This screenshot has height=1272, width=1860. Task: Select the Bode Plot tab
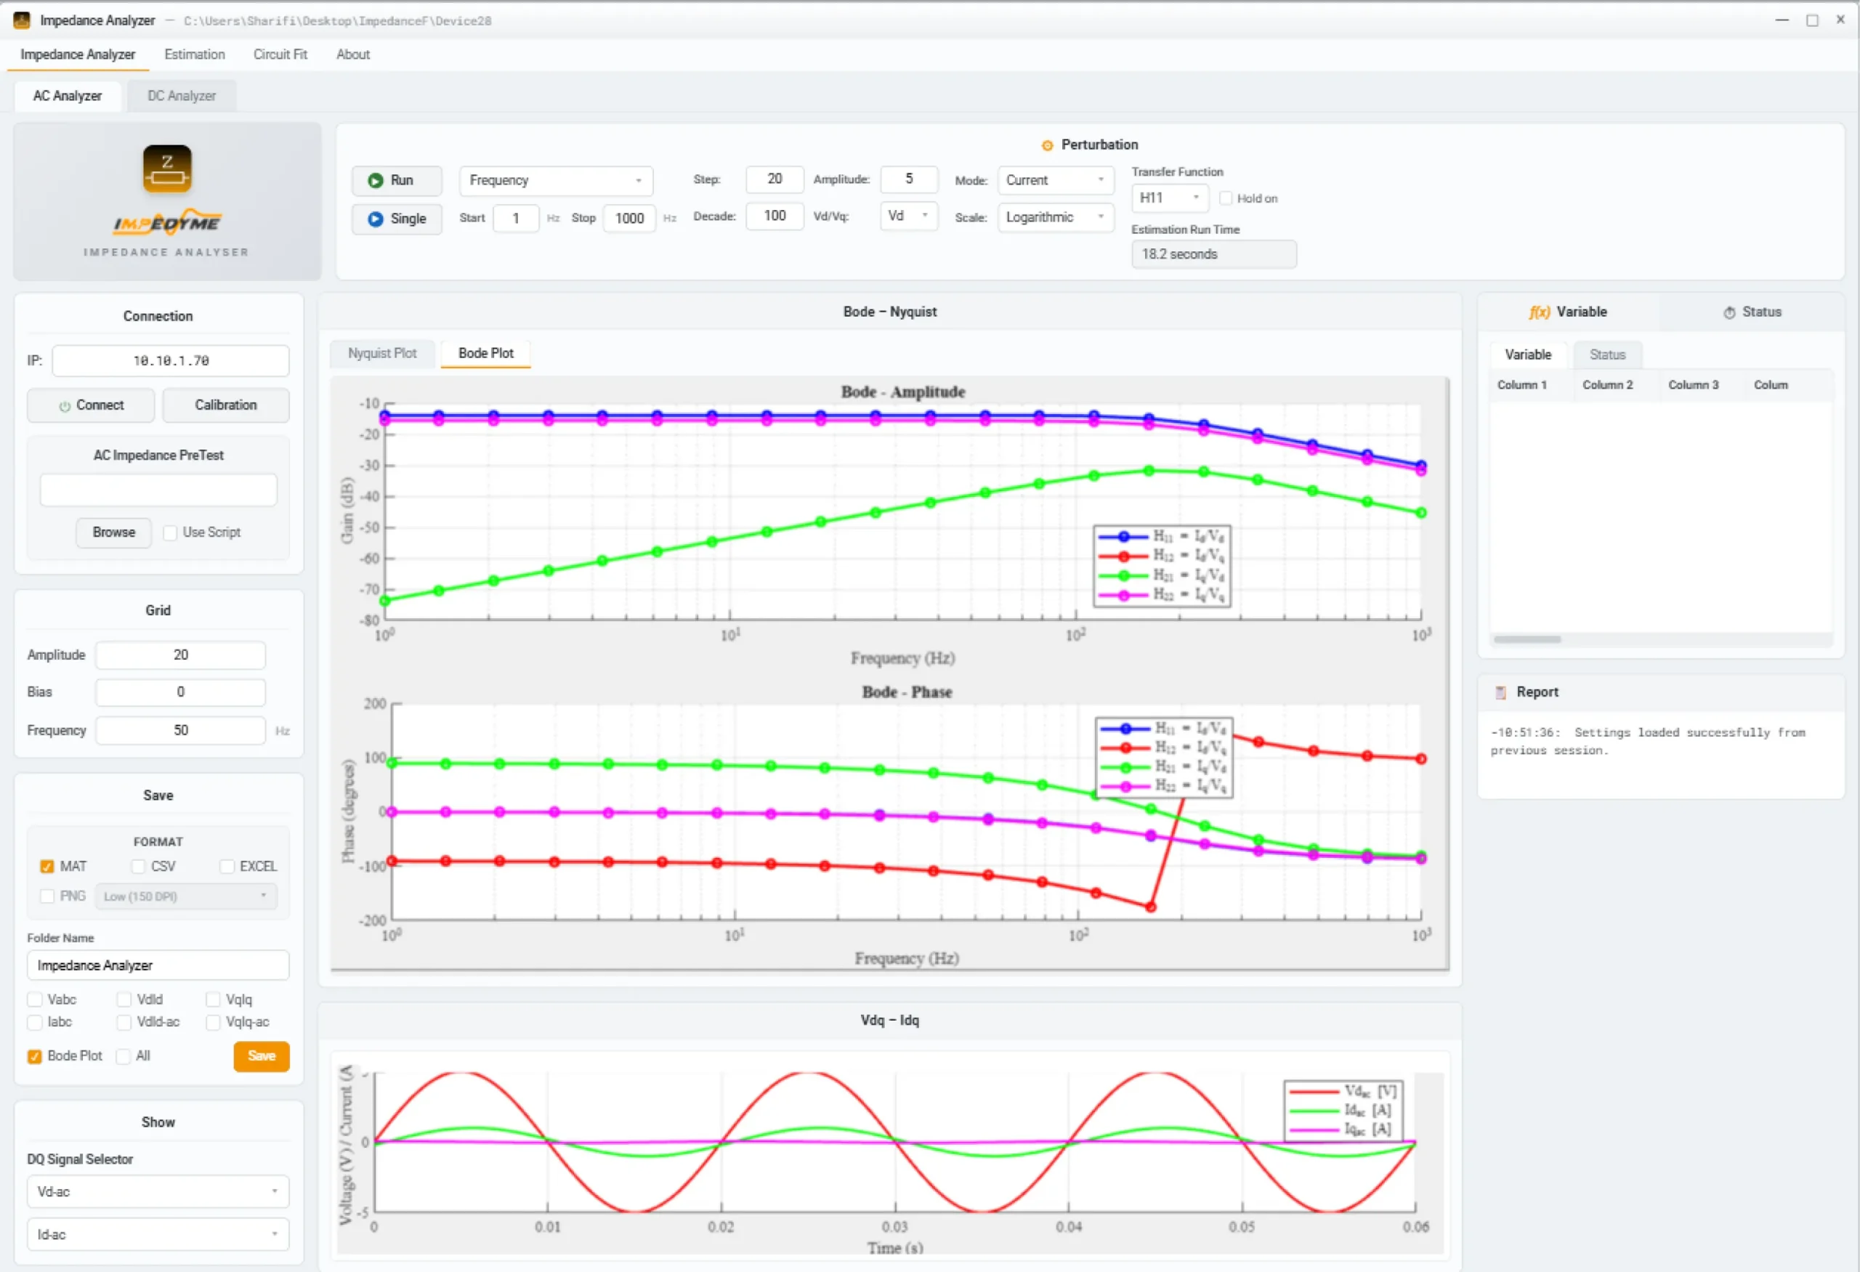click(486, 354)
